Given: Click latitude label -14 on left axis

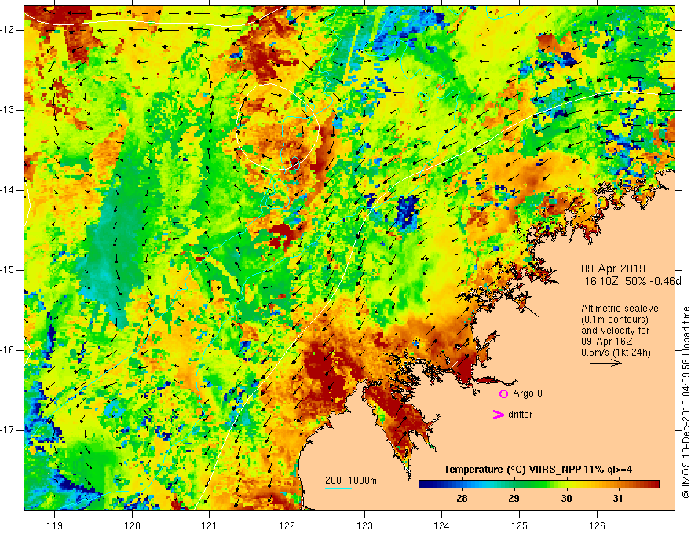Looking at the screenshot, I should (9, 190).
